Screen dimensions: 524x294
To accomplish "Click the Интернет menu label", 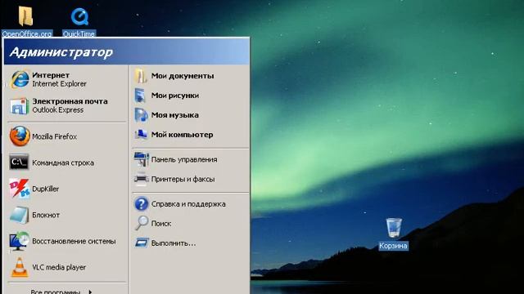I will (x=51, y=75).
